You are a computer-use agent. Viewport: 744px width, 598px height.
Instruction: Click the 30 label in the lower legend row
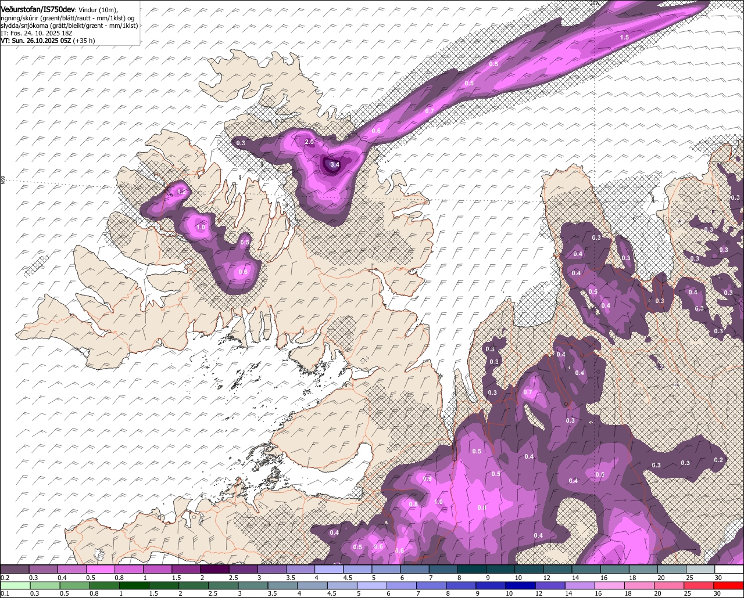(x=718, y=594)
